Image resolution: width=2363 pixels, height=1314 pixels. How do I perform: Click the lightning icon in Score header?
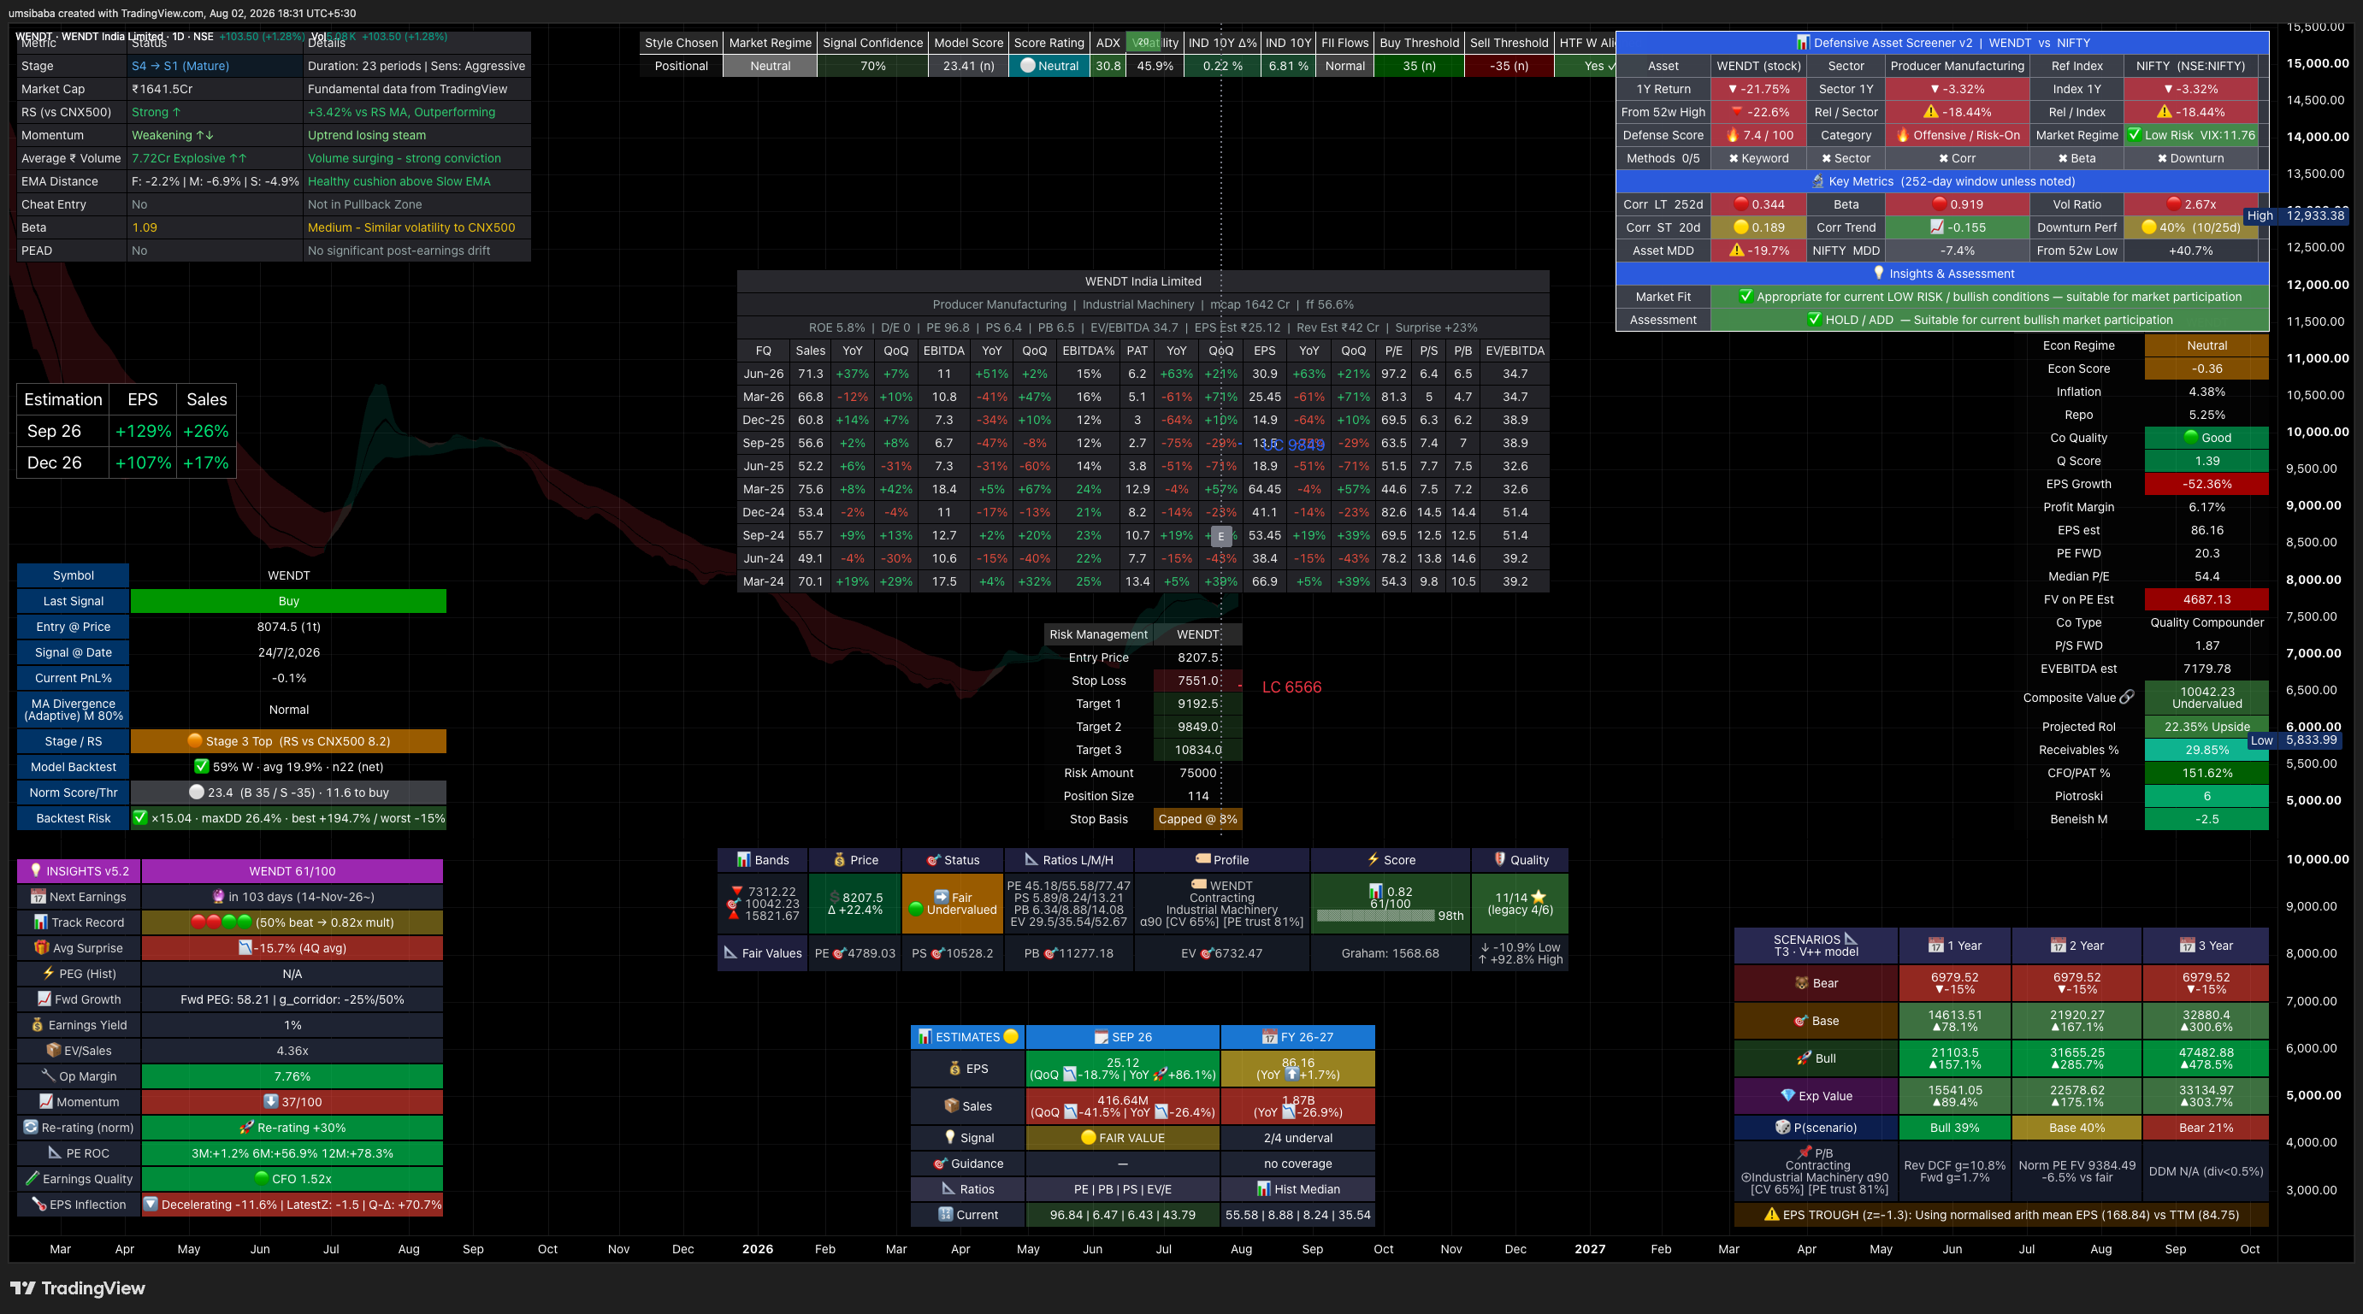(x=1373, y=859)
